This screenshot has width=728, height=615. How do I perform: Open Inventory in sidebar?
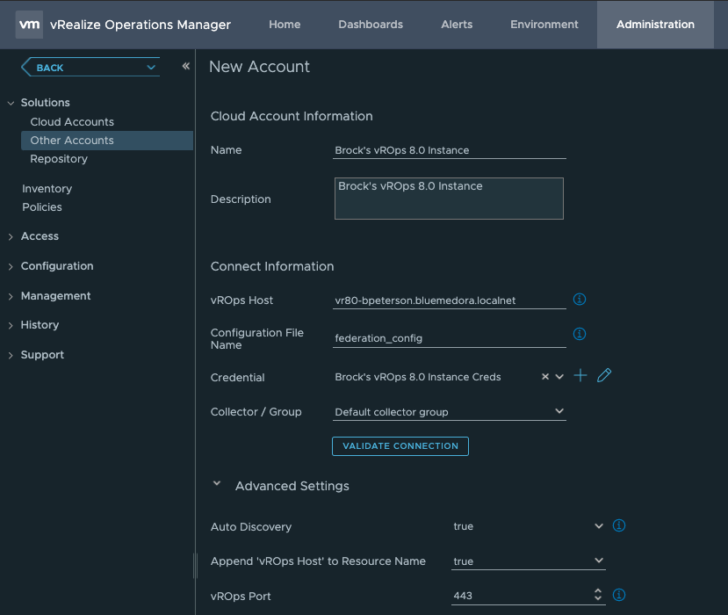pyautogui.click(x=47, y=189)
